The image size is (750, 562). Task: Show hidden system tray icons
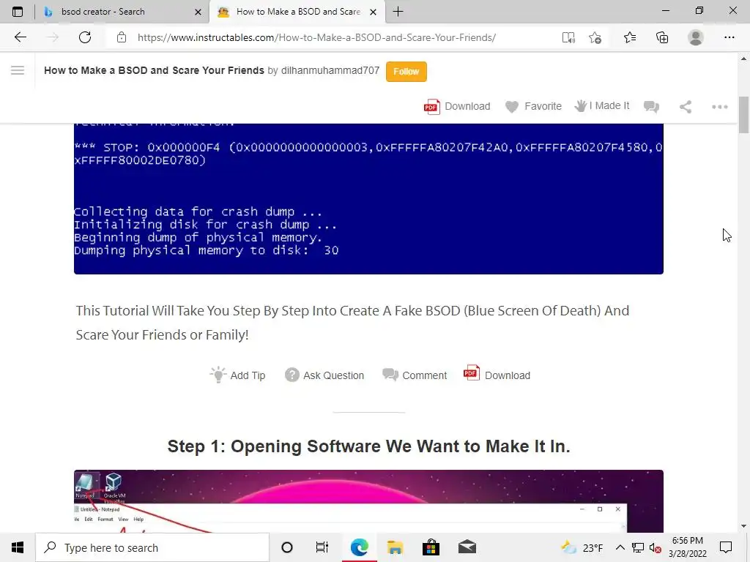pyautogui.click(x=620, y=547)
